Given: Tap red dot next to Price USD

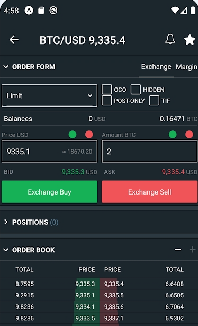Looking at the screenshot, I should 89,134.
